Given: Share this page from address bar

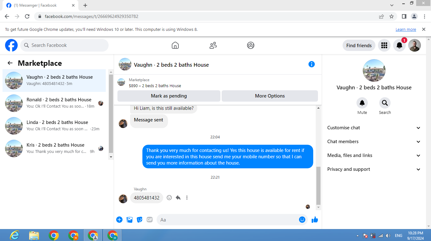Looking at the screenshot, I should click(x=381, y=16).
